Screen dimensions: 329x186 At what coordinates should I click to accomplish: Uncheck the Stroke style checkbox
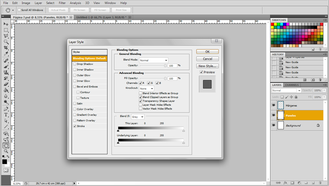click(75, 126)
